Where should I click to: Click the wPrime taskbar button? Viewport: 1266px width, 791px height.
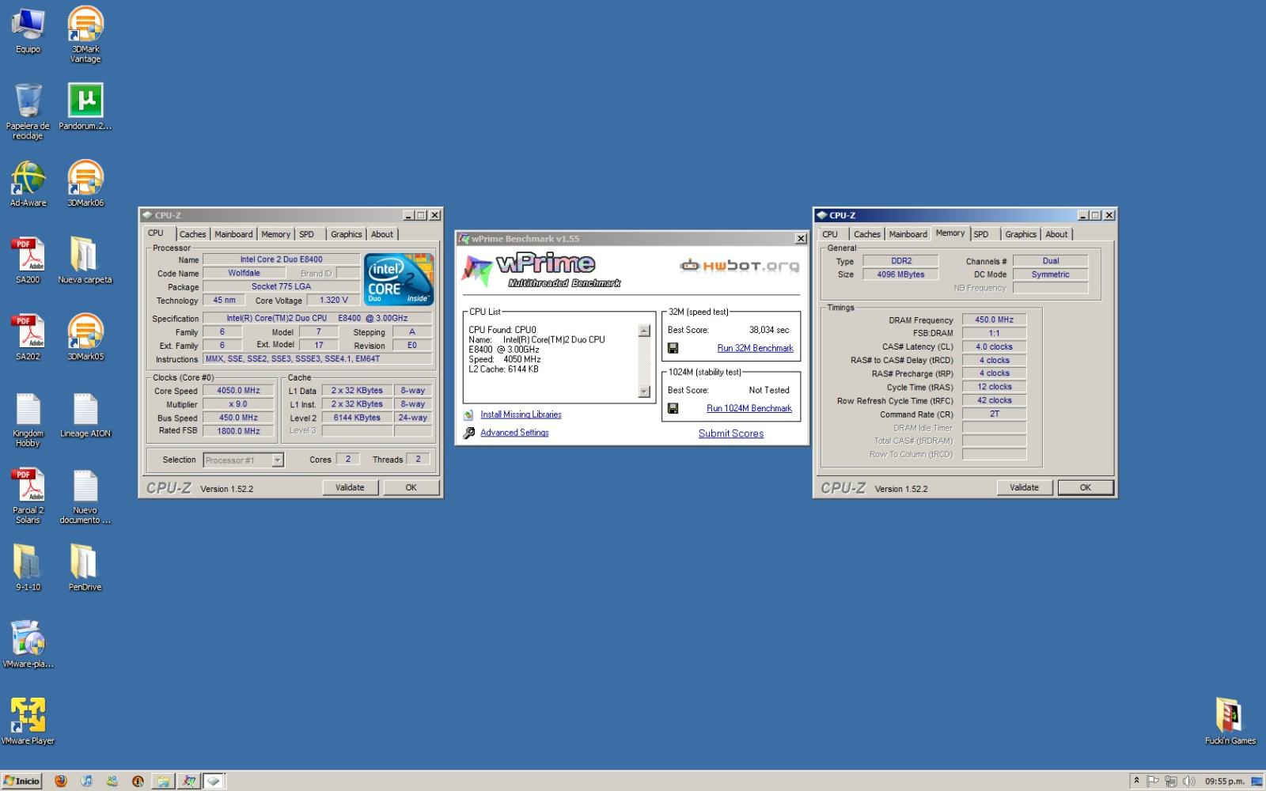click(x=188, y=781)
